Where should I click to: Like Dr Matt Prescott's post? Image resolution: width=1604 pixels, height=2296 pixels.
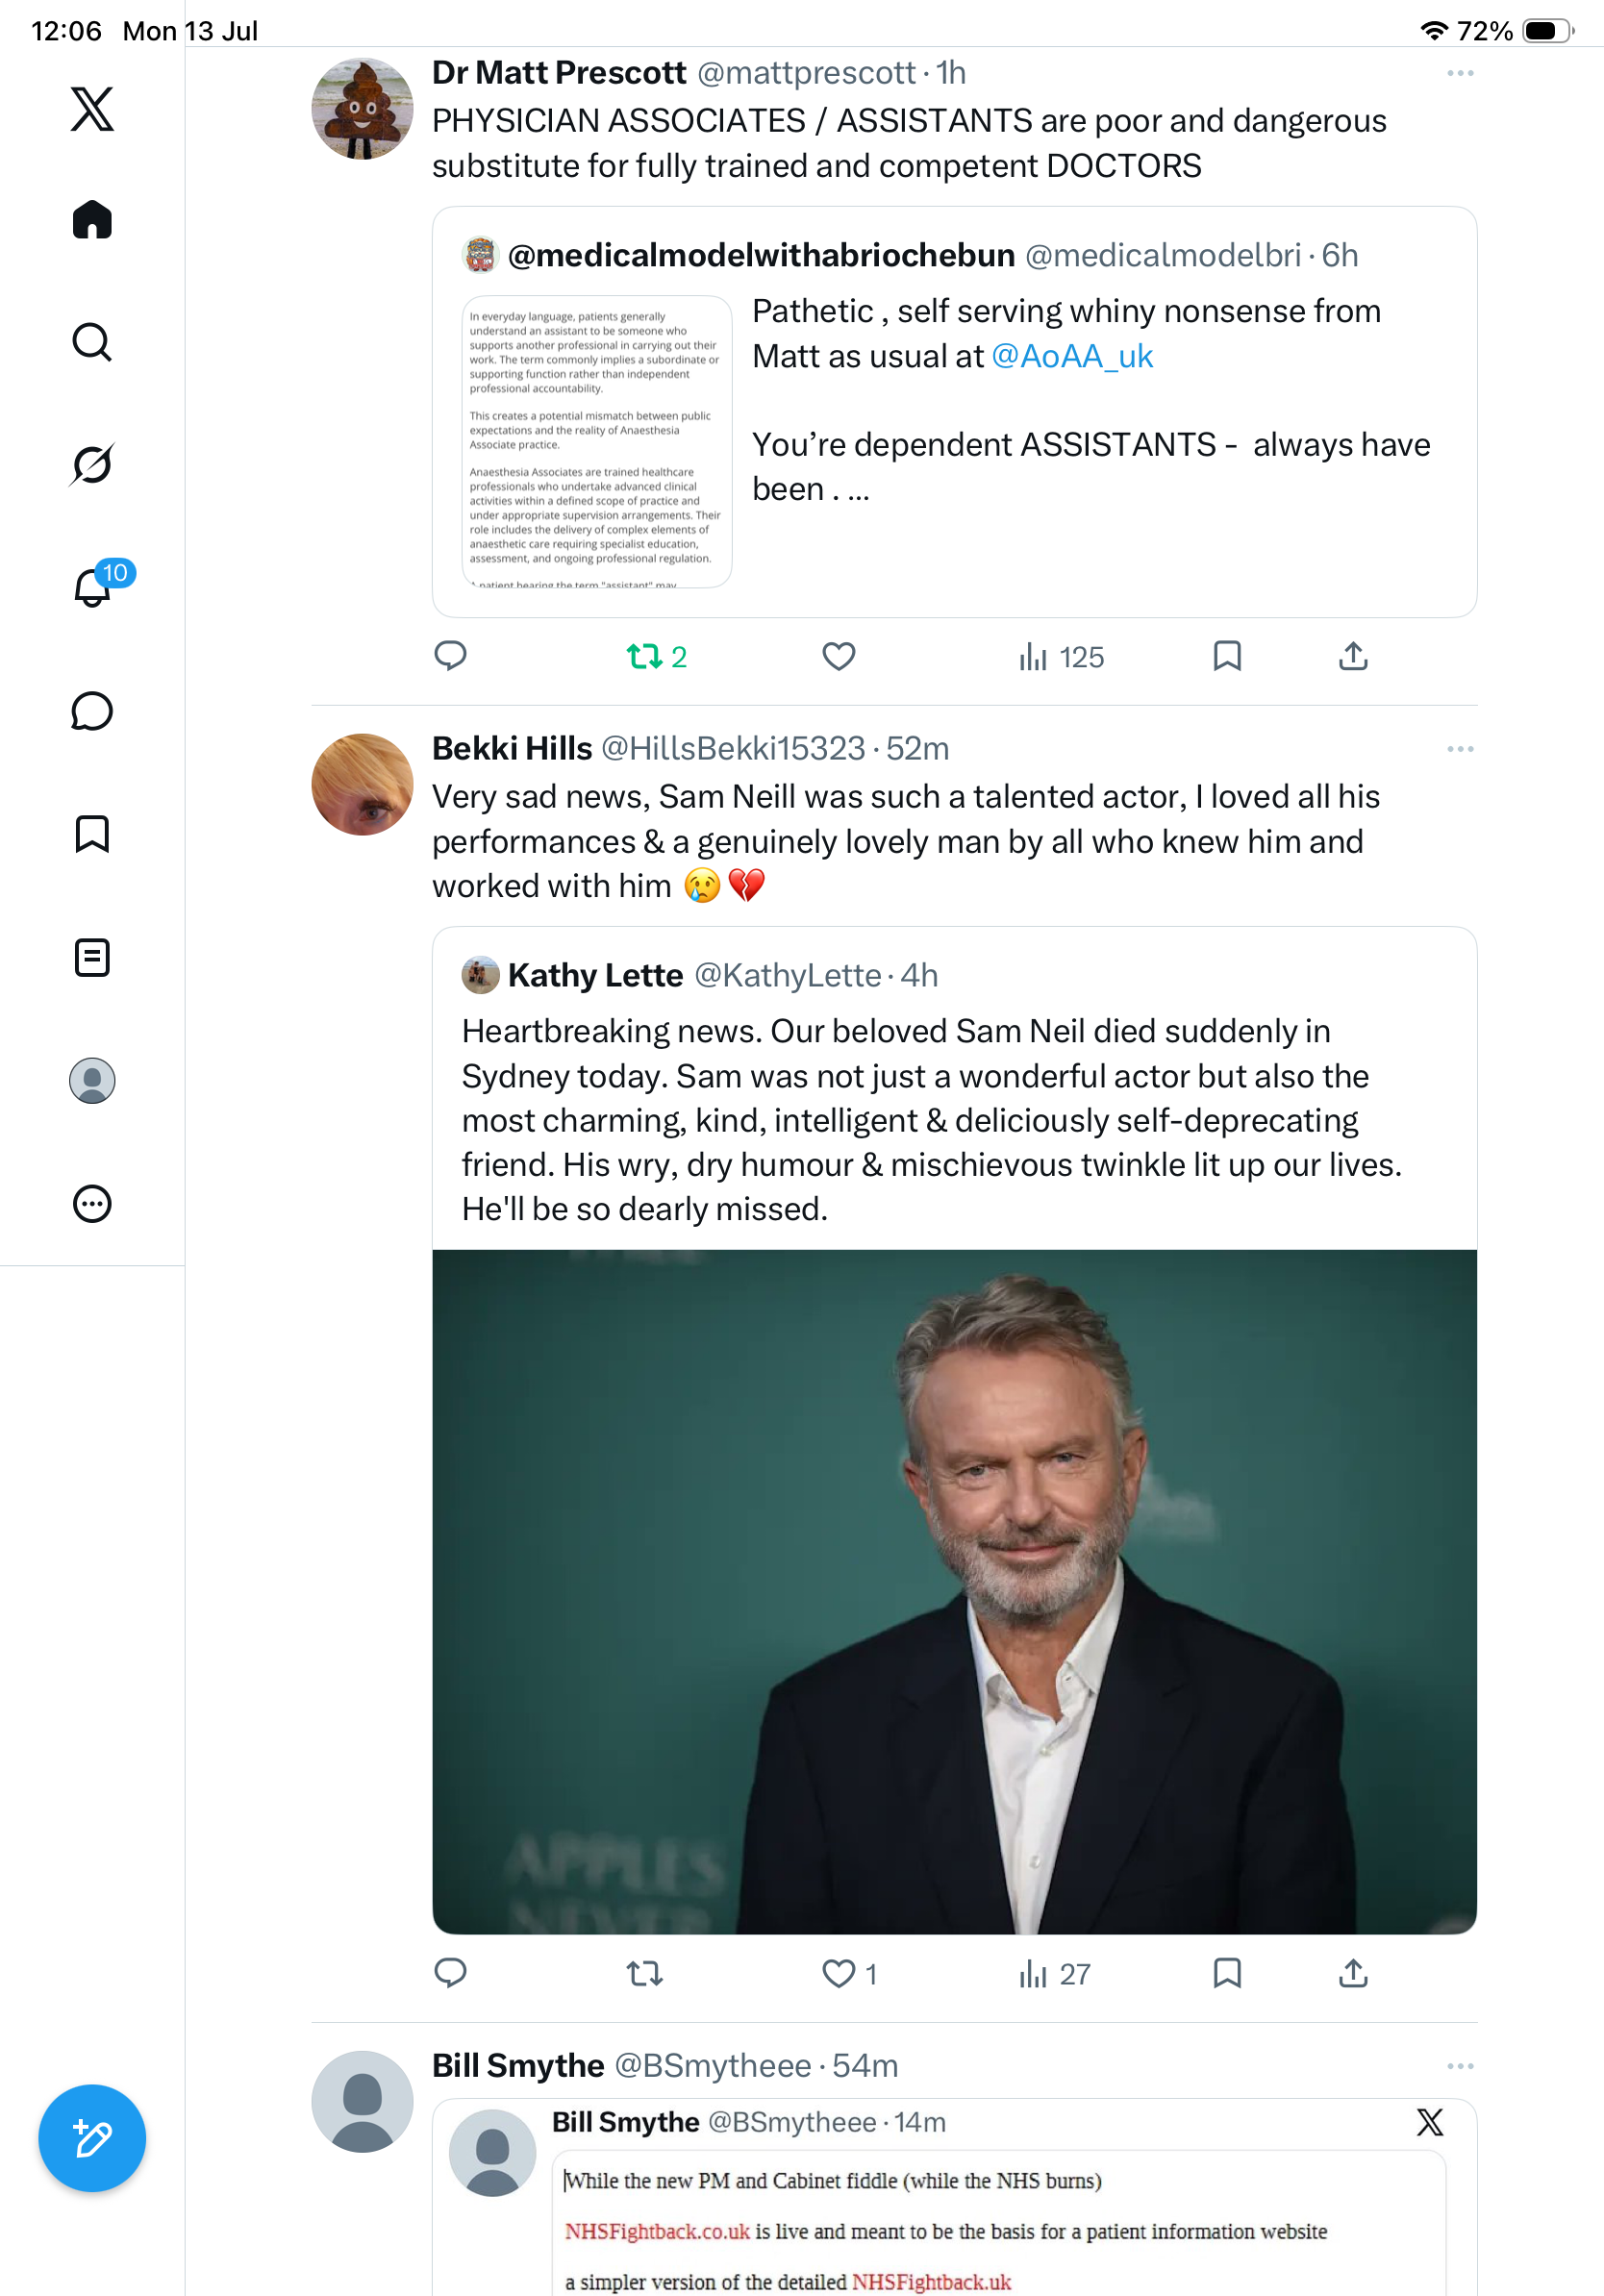[x=838, y=656]
